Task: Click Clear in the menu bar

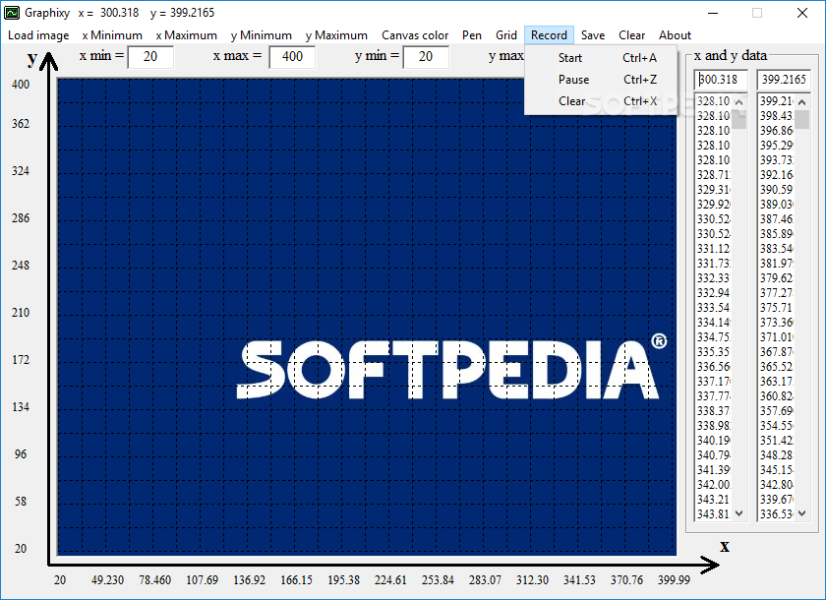Action: (x=631, y=35)
